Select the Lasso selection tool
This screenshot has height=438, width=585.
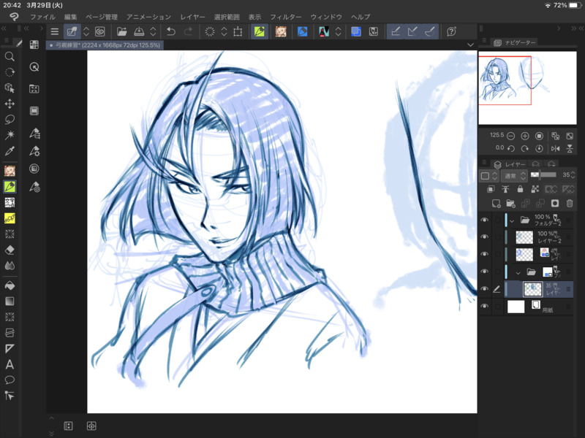click(x=10, y=119)
